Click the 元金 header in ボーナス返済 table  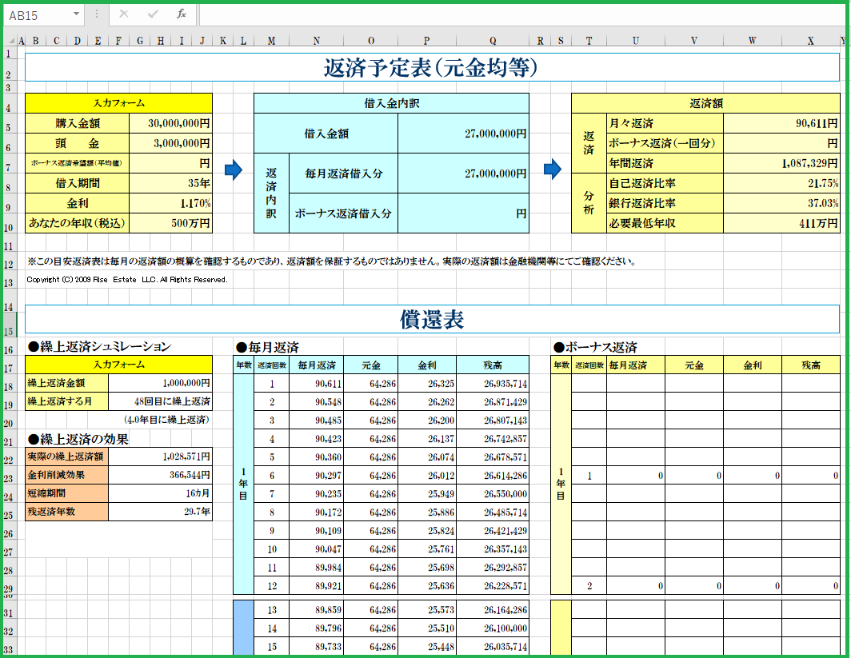[x=694, y=365]
